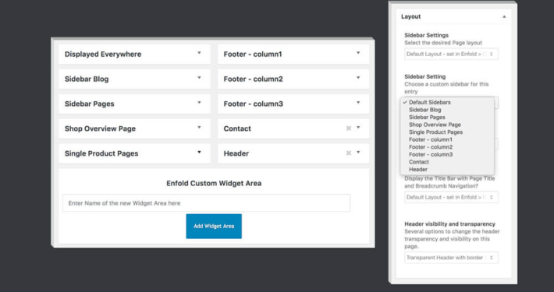Expand the Sidebar Blog widget area
The image size is (554, 292).
(199, 78)
